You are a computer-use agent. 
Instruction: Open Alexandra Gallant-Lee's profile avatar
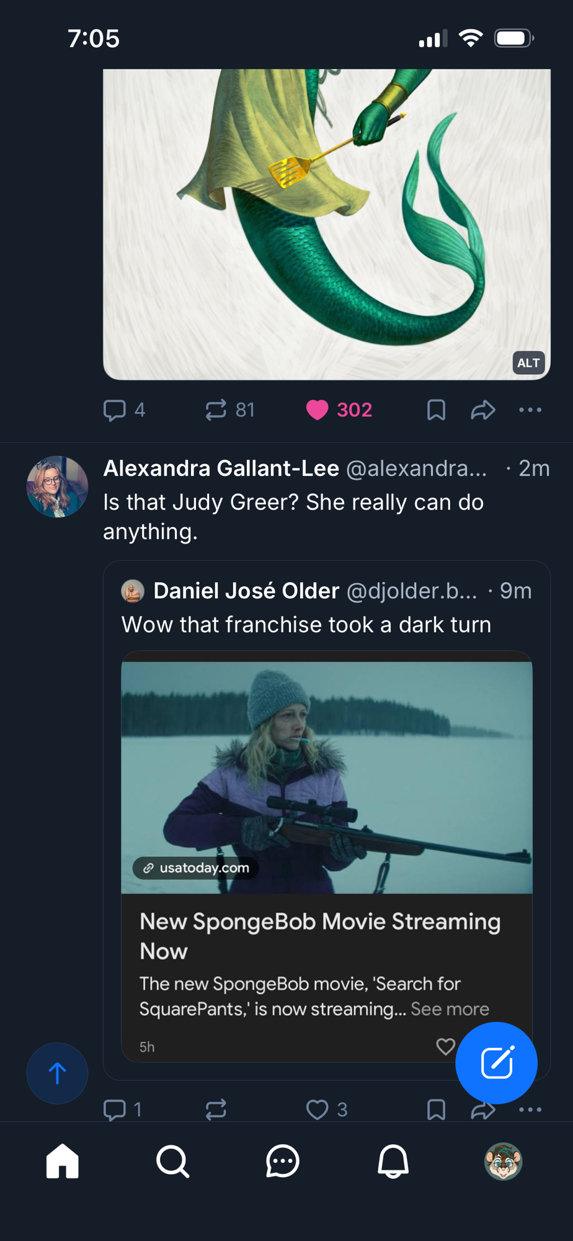[x=57, y=486]
